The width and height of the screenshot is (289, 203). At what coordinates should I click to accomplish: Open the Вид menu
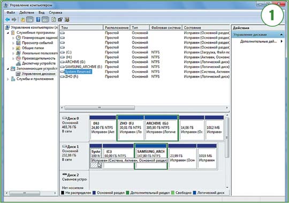point(41,12)
